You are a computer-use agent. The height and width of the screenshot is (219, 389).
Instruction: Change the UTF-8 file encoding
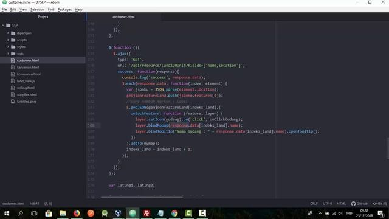pyautogui.click(x=327, y=204)
